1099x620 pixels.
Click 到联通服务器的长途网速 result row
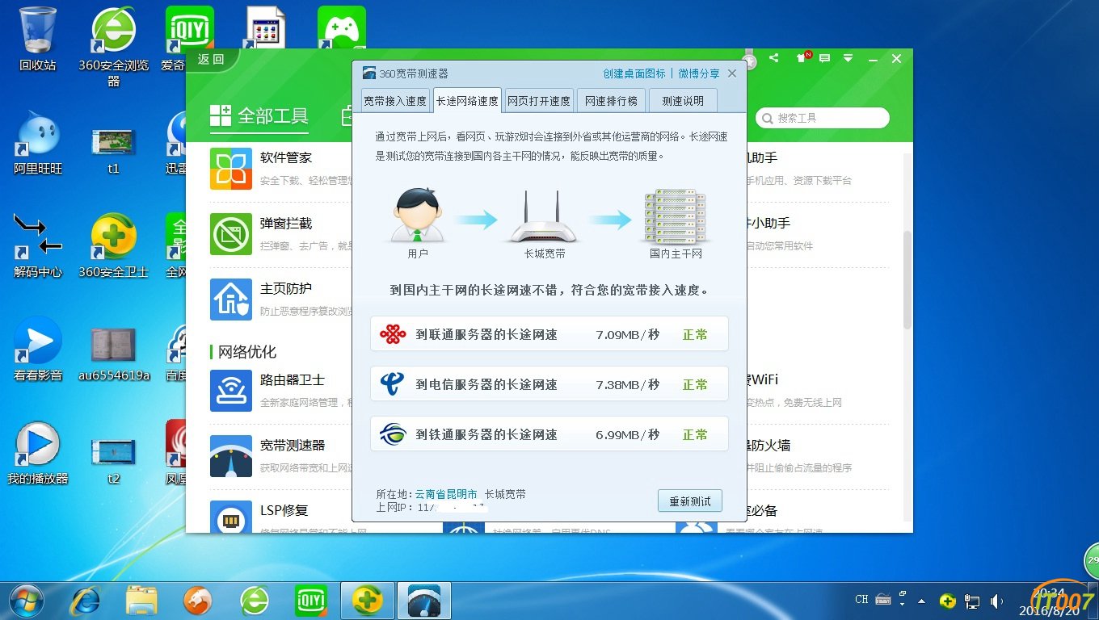(549, 334)
